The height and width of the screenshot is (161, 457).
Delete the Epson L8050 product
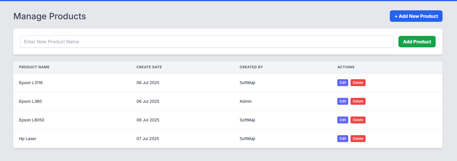[x=358, y=120]
